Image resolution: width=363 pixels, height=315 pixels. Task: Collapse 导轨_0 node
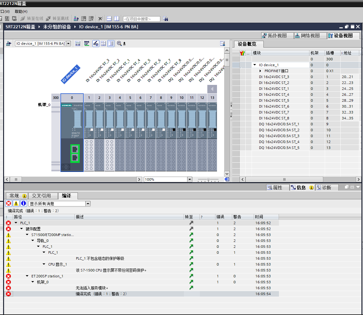pyautogui.click(x=33, y=241)
